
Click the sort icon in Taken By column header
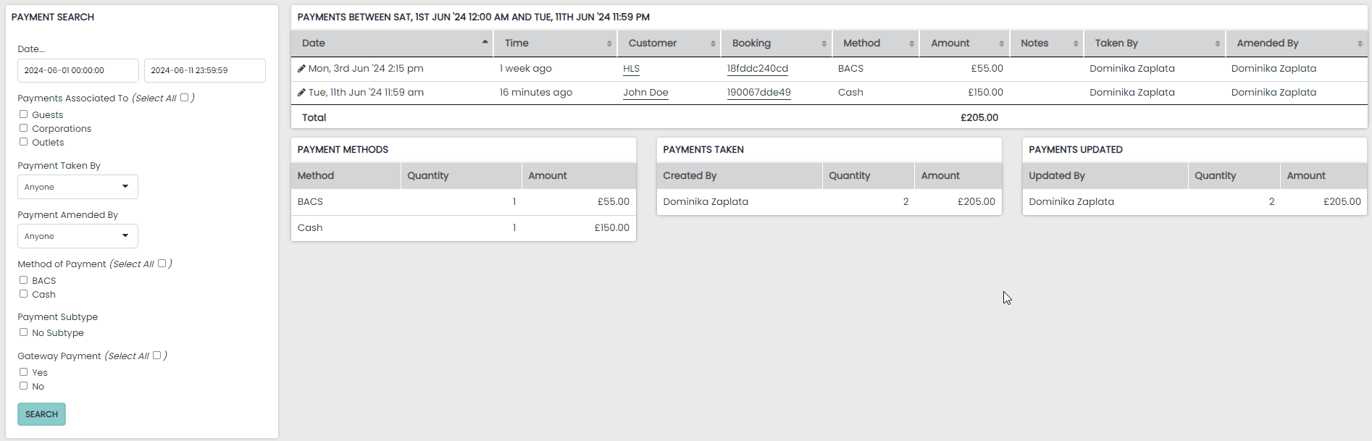(x=1217, y=43)
